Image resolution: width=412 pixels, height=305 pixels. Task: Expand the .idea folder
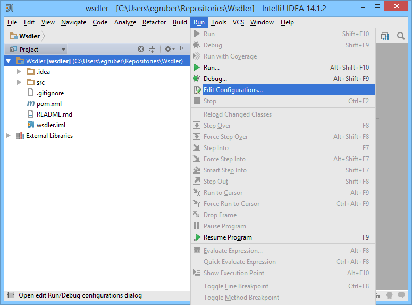[19, 71]
